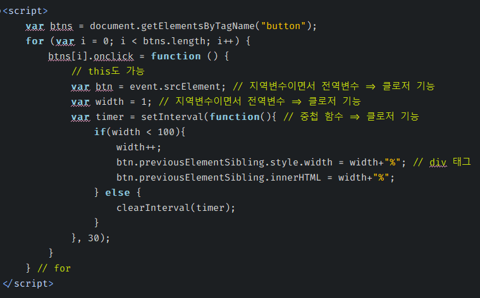Image resolution: width=480 pixels, height=298 pixels.
Task: Click the '// for' closing comment
Action: [54, 268]
